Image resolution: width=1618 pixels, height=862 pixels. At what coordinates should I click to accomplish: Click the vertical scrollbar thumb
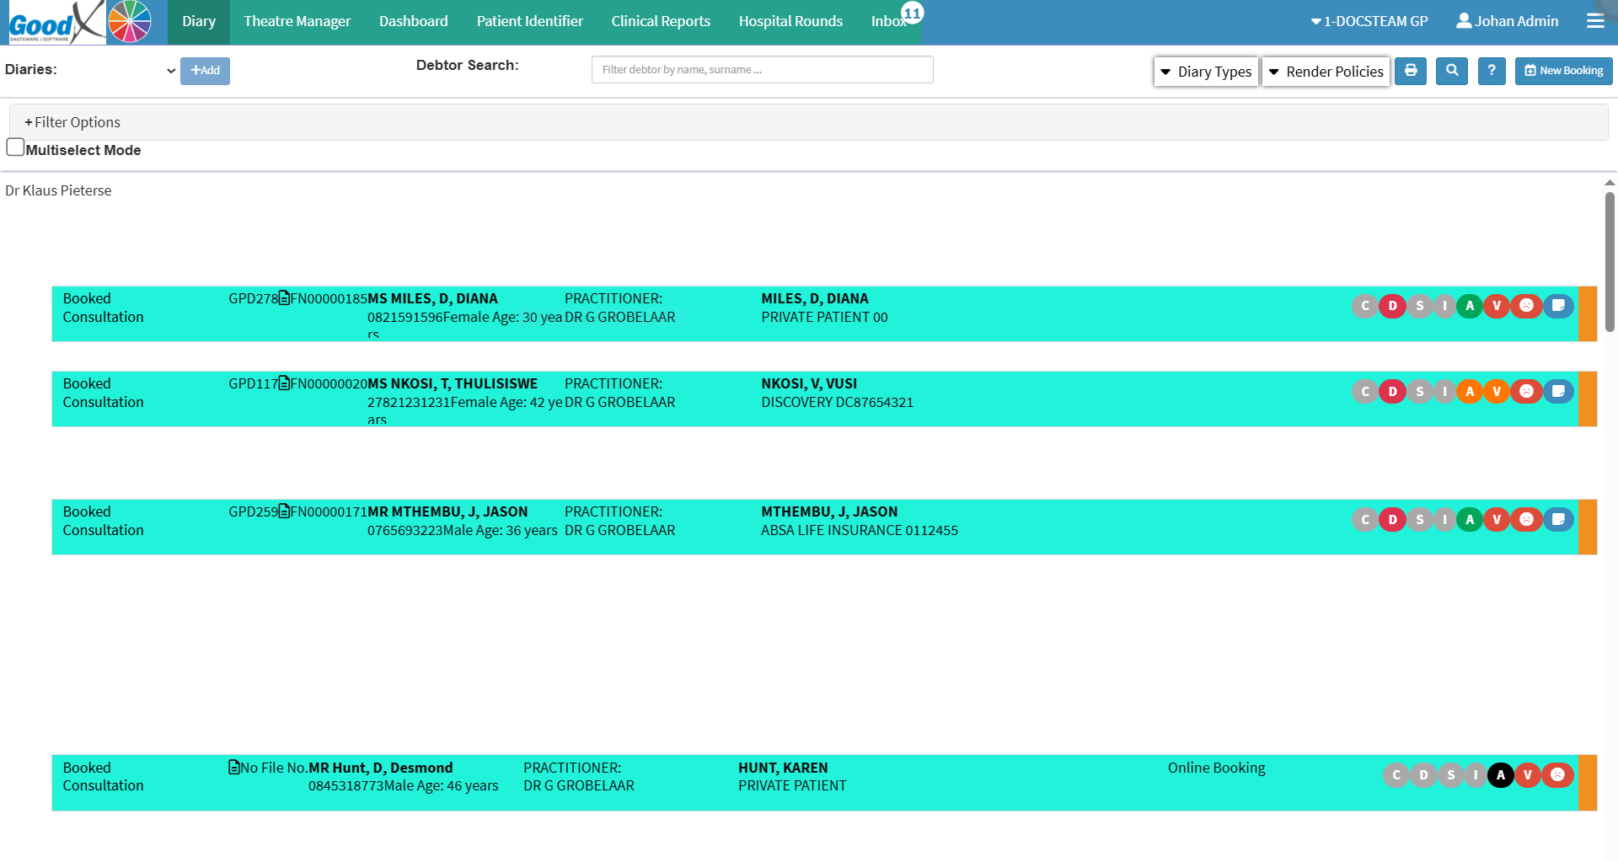coord(1610,261)
